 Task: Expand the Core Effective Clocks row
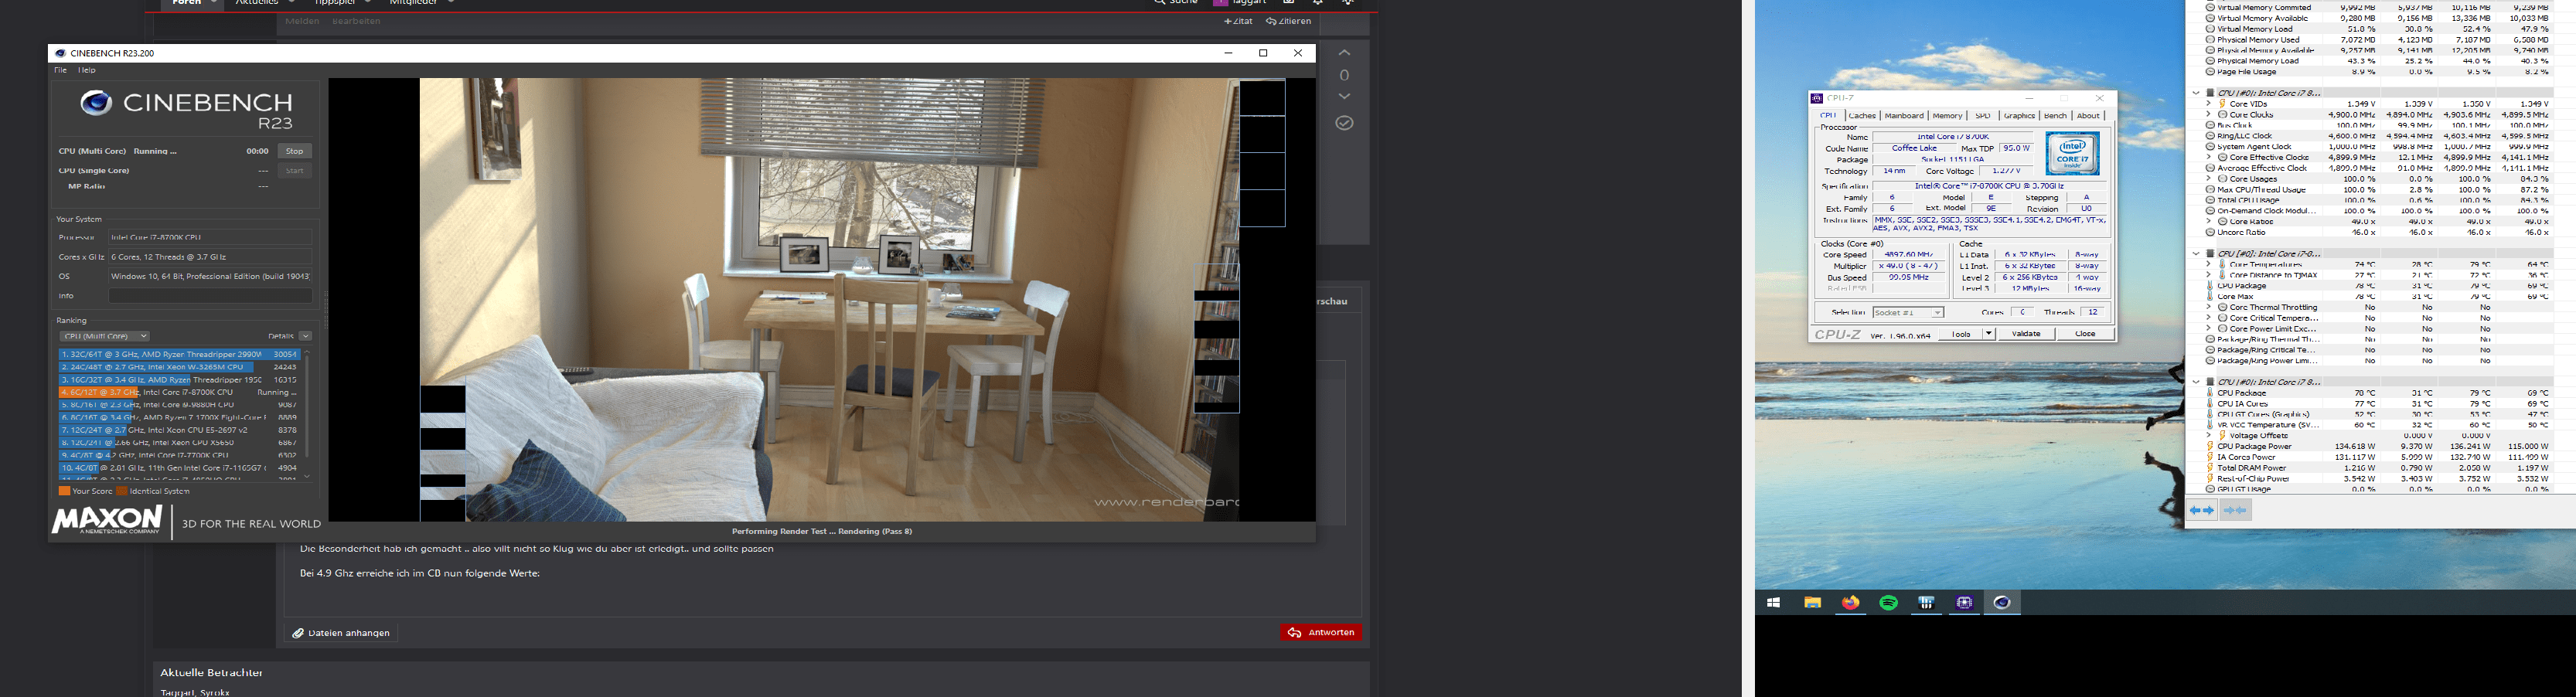(x=2208, y=157)
